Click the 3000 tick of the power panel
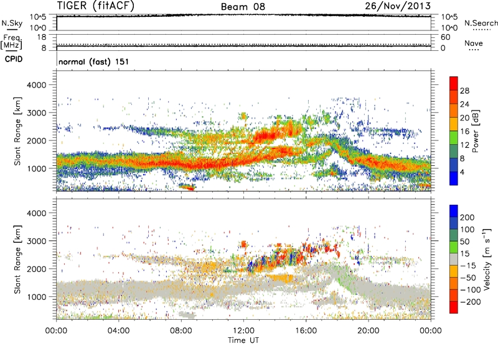Image resolution: width=498 pixels, height=344 pixels. tap(37, 113)
